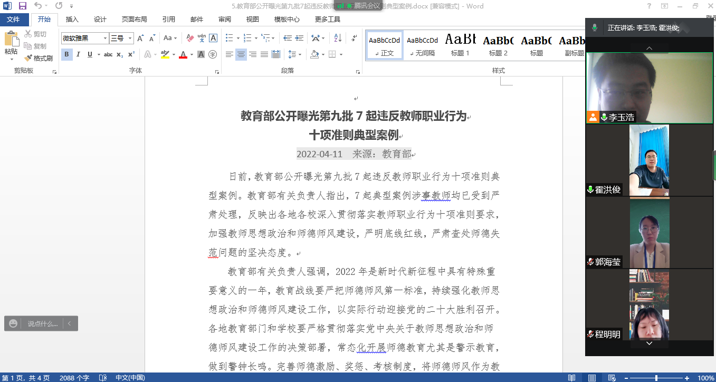Click the increase indent icon

300,38
